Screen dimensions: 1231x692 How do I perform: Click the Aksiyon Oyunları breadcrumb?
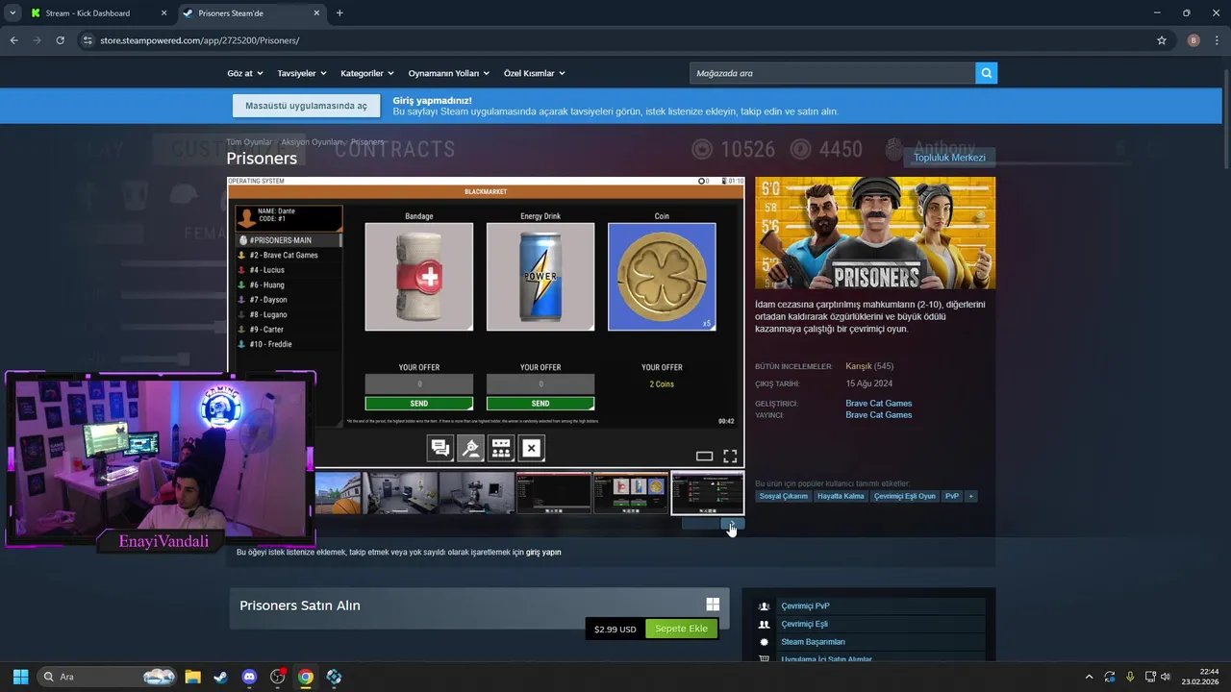[312, 142]
